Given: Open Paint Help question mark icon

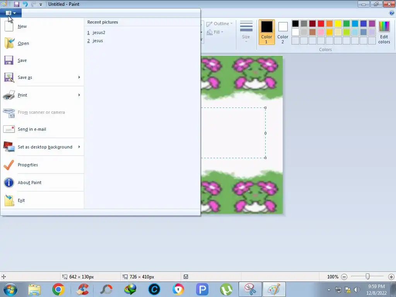Looking at the screenshot, I should 392,13.
